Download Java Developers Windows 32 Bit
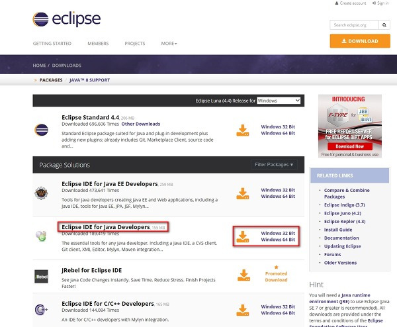Image resolution: width=397 pixels, height=327 pixels. click(x=278, y=233)
